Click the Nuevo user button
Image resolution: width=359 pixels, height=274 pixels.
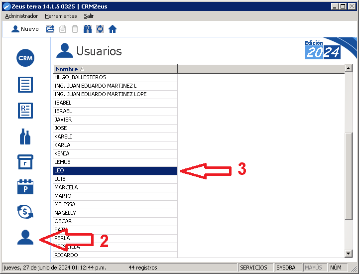tap(25, 29)
